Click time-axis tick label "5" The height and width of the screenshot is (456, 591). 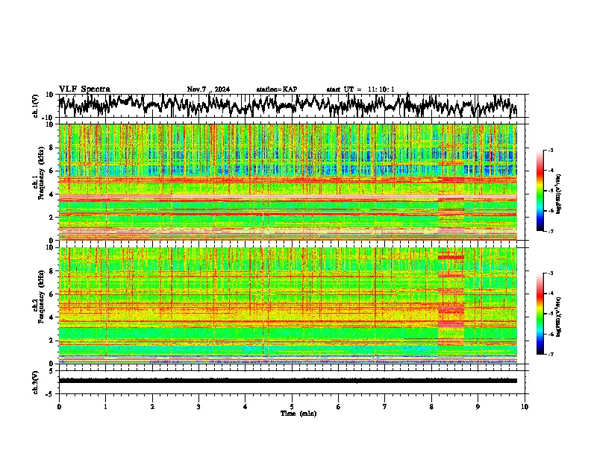(x=292, y=407)
